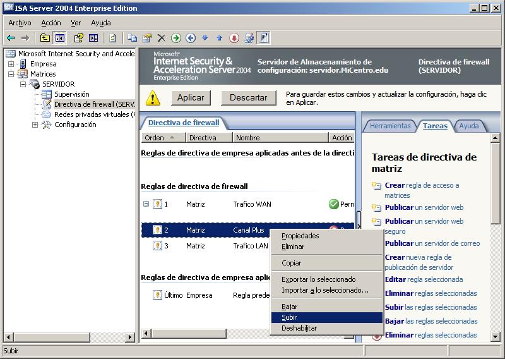Collapse rule 1 Trafico WAN row
505x359 pixels.
[x=146, y=204]
